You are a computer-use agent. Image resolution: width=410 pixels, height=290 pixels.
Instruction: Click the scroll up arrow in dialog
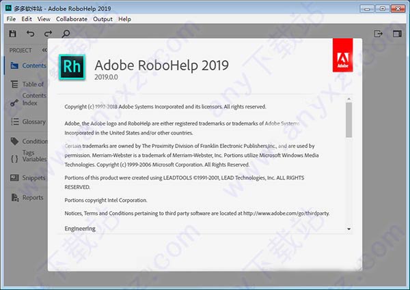348,99
